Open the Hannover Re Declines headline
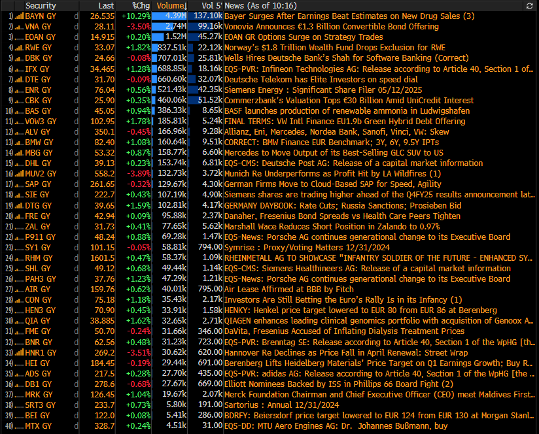Image resolution: width=539 pixels, height=434 pixels. point(346,353)
